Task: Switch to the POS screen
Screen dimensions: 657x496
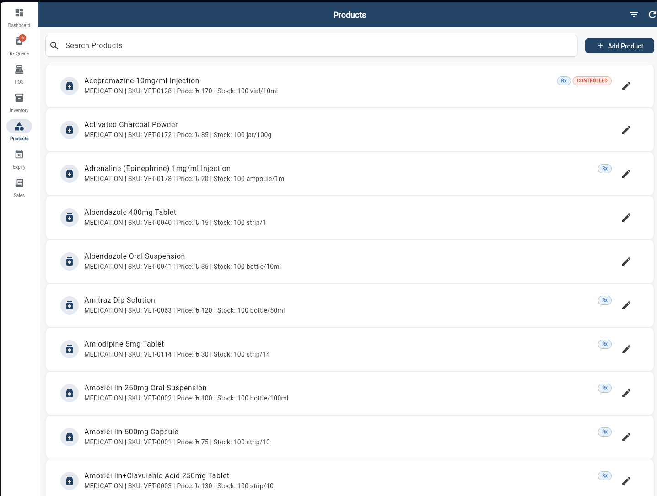Action: 19,72
